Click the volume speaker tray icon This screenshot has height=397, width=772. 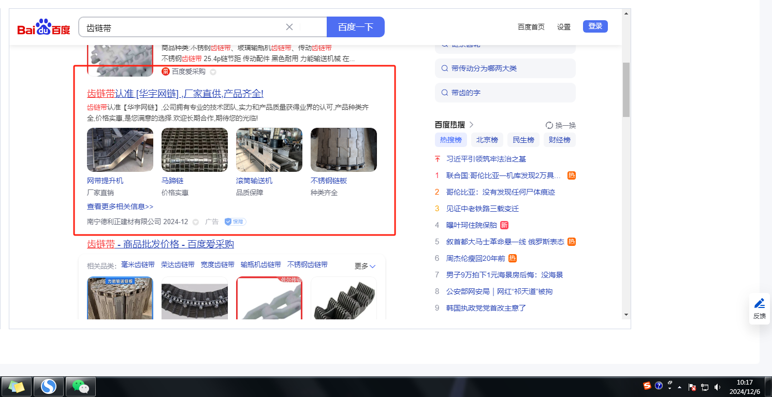tap(717, 387)
